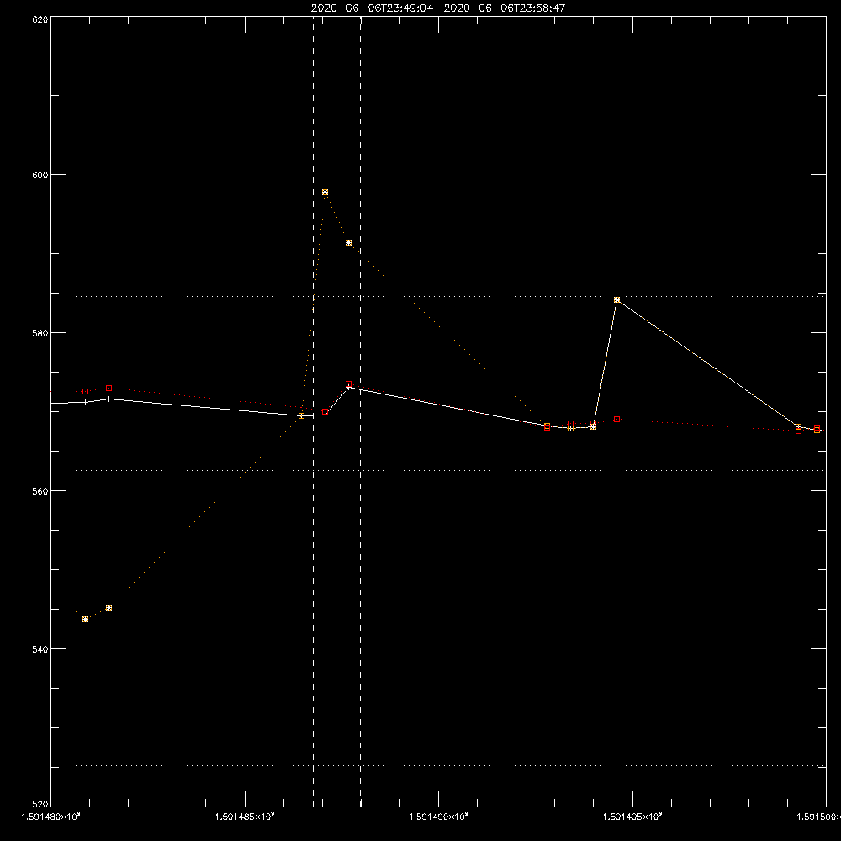Select the highest orange data point near 598
This screenshot has width=841, height=841.
(x=325, y=192)
